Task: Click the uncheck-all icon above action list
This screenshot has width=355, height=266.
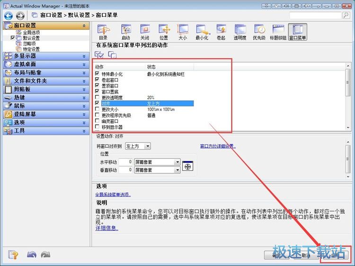Action: (112, 54)
